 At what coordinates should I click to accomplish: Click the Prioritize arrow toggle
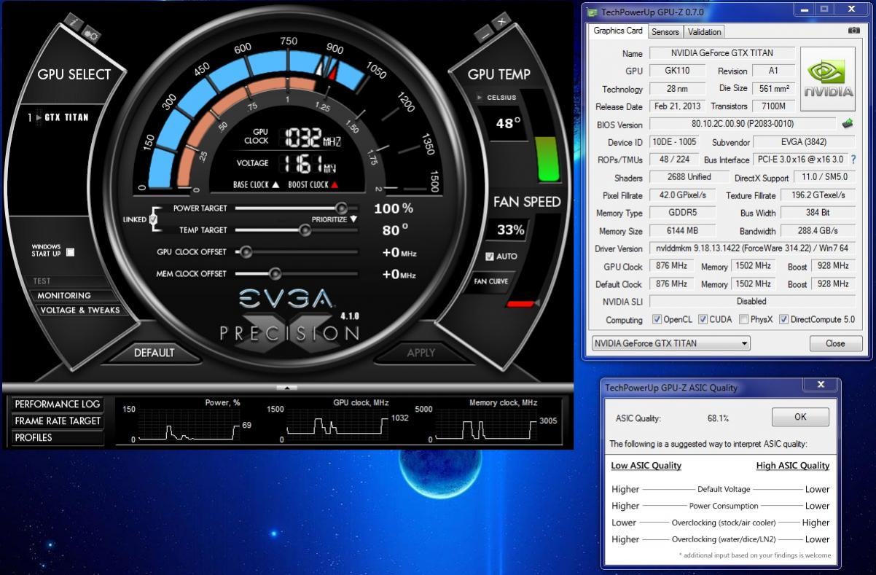pyautogui.click(x=353, y=219)
